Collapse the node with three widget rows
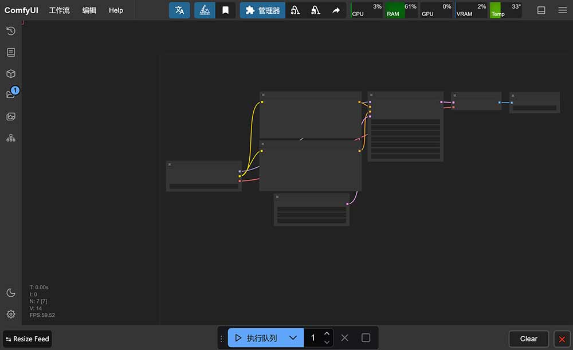The width and height of the screenshot is (573, 350). tap(277, 197)
